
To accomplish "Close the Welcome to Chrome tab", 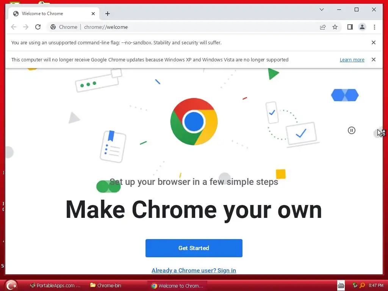I will pyautogui.click(x=93, y=14).
